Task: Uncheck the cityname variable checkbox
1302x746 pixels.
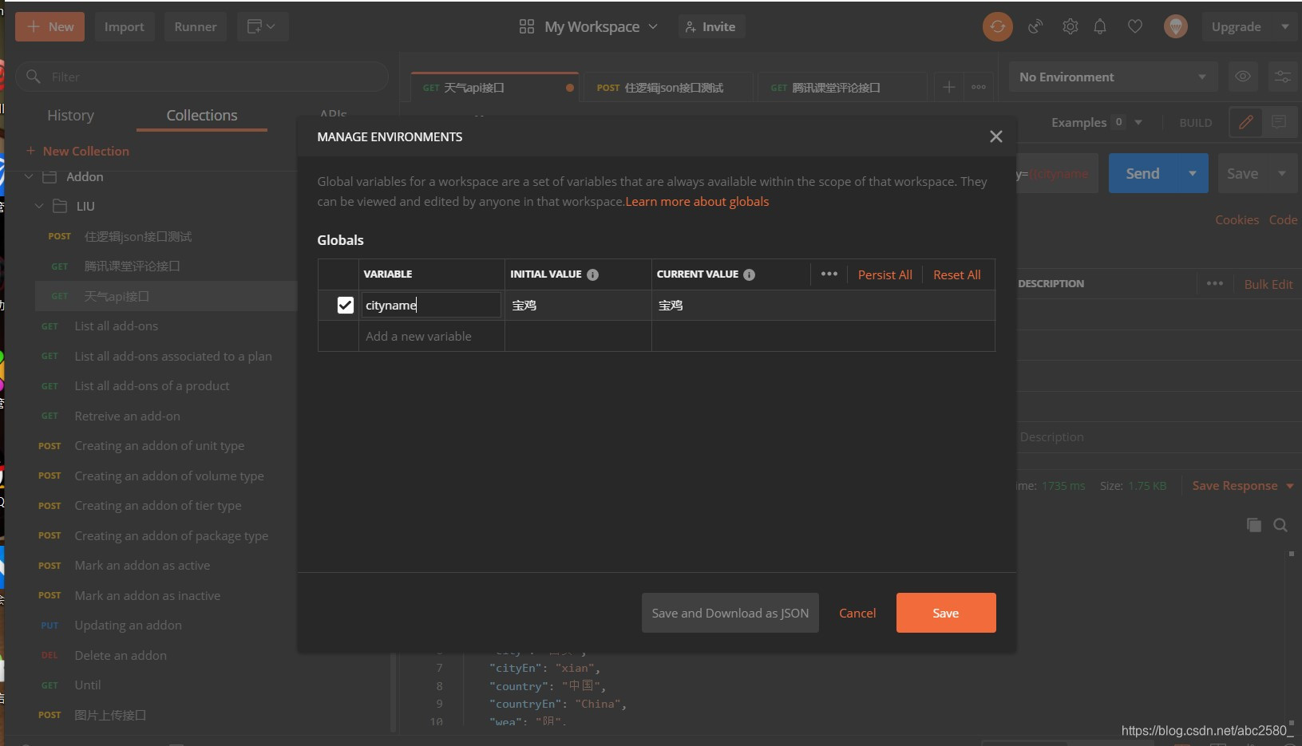Action: point(345,305)
